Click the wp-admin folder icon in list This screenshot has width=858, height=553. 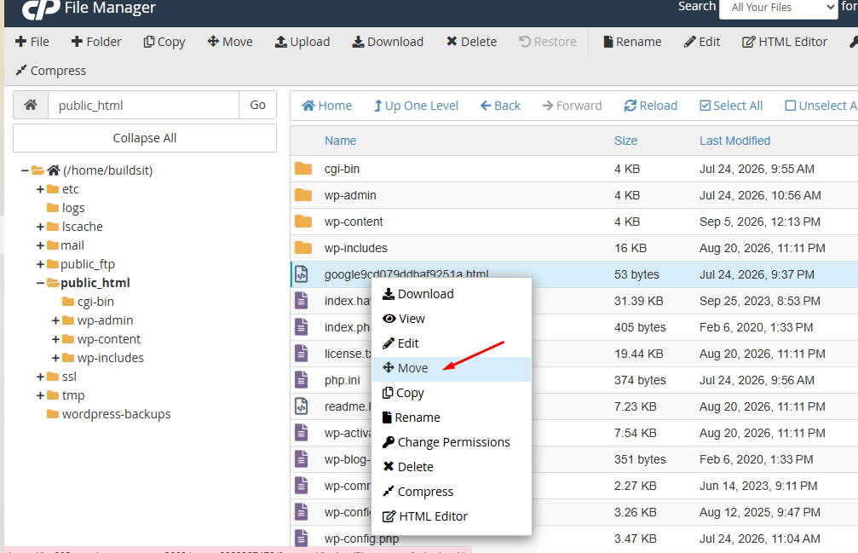click(303, 195)
